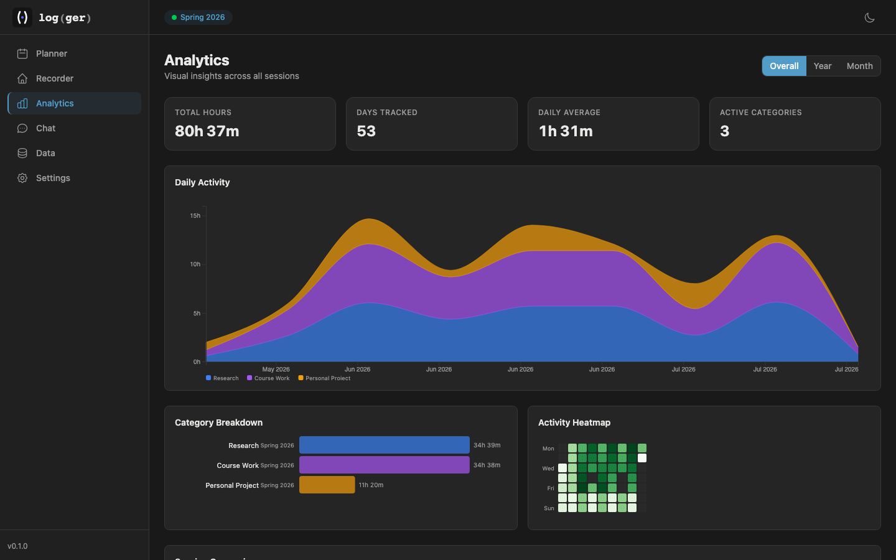
Task: Click the Total Hours card
Action: 250,124
